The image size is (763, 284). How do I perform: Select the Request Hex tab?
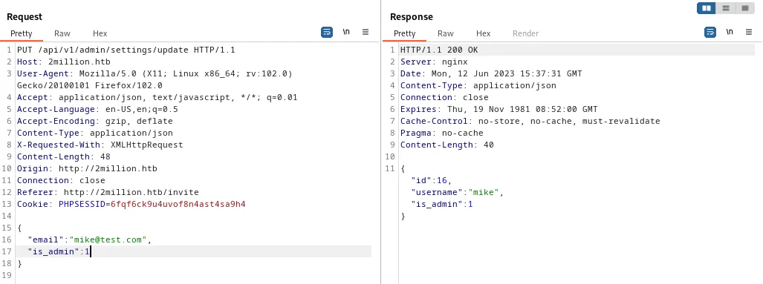[100, 33]
